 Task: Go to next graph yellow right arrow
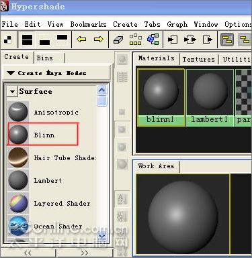(x=99, y=40)
